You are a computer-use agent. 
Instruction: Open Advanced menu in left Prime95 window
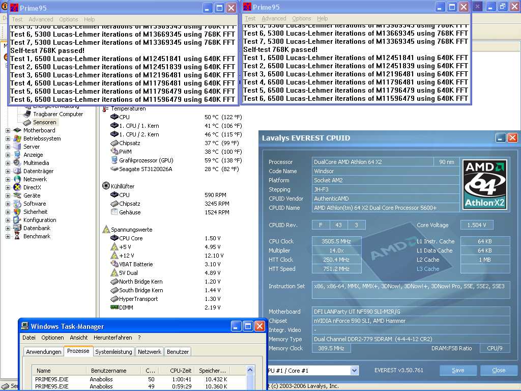[41, 19]
